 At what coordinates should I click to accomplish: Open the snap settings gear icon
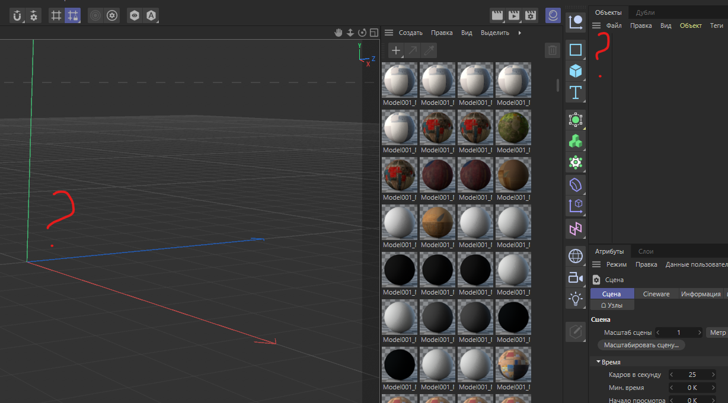tap(33, 15)
